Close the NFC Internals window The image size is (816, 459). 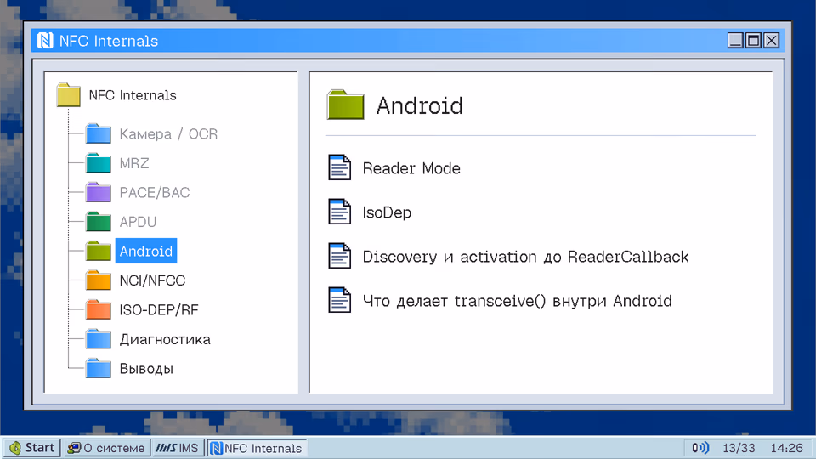coord(771,40)
